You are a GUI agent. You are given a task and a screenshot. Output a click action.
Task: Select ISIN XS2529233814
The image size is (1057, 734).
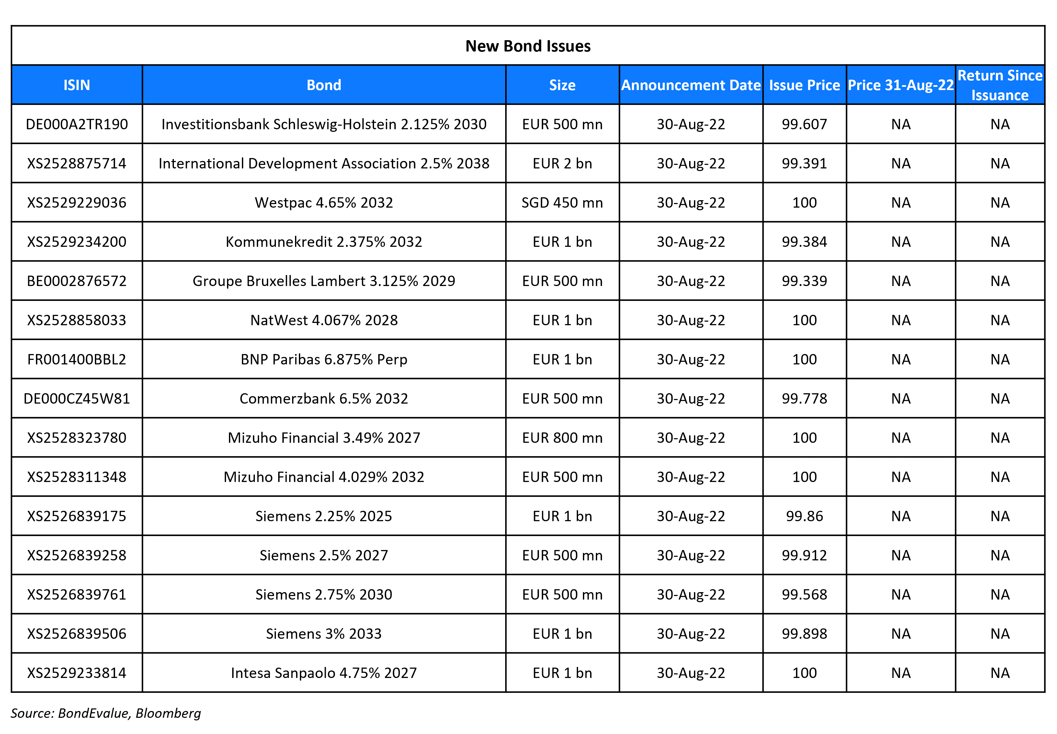click(77, 673)
